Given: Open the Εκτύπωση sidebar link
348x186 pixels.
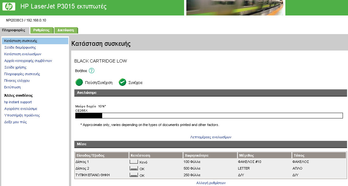Looking at the screenshot, I should [x=12, y=87].
